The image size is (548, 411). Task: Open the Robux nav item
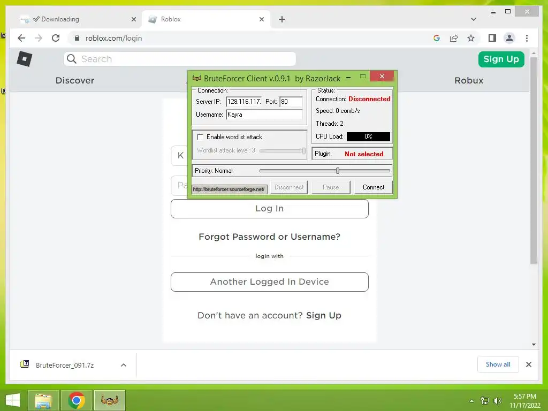[x=469, y=80]
